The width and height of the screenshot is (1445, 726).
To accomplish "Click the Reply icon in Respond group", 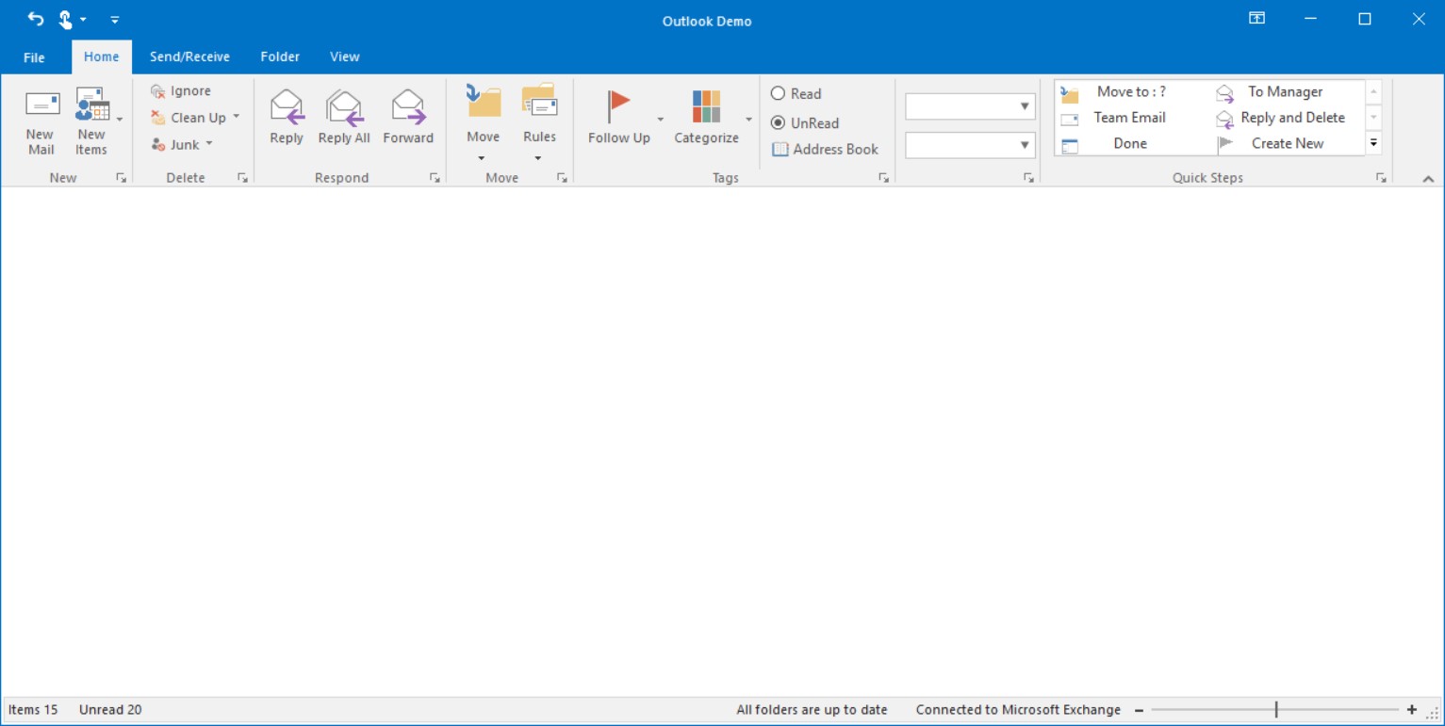I will 287,106.
